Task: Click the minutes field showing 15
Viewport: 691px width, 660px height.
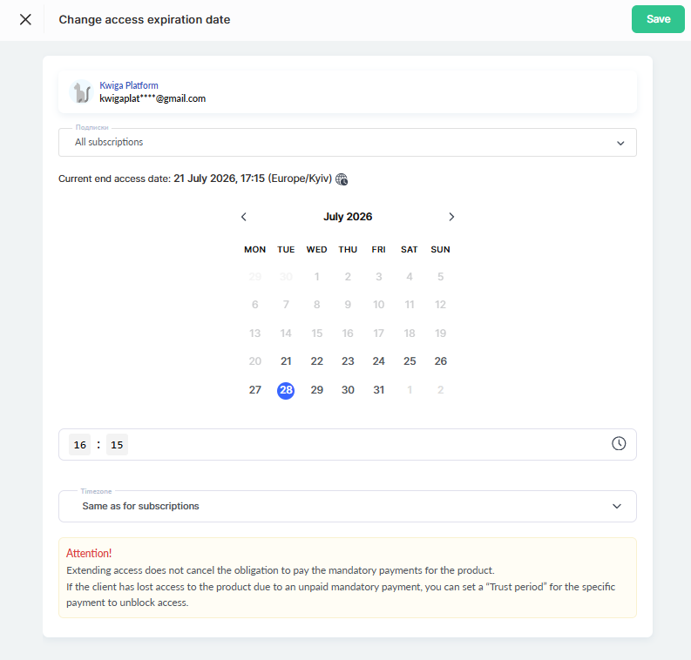Action: (117, 445)
